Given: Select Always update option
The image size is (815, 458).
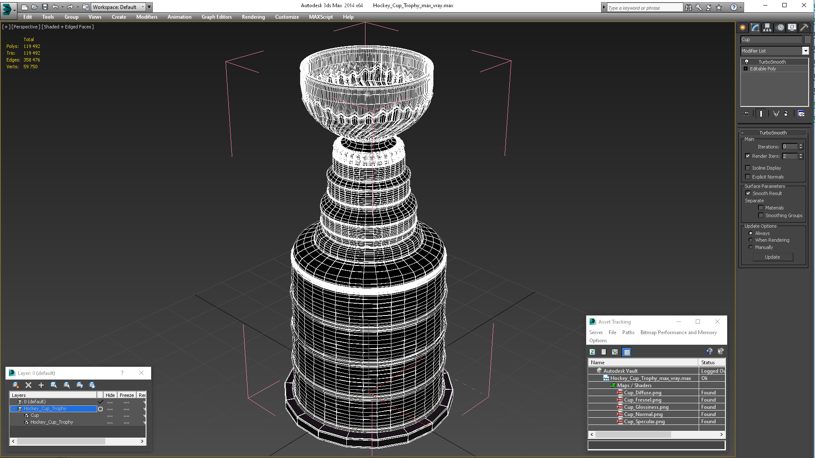Looking at the screenshot, I should click(x=750, y=233).
